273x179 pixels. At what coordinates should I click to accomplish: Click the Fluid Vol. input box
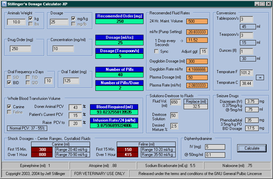pos(176,102)
